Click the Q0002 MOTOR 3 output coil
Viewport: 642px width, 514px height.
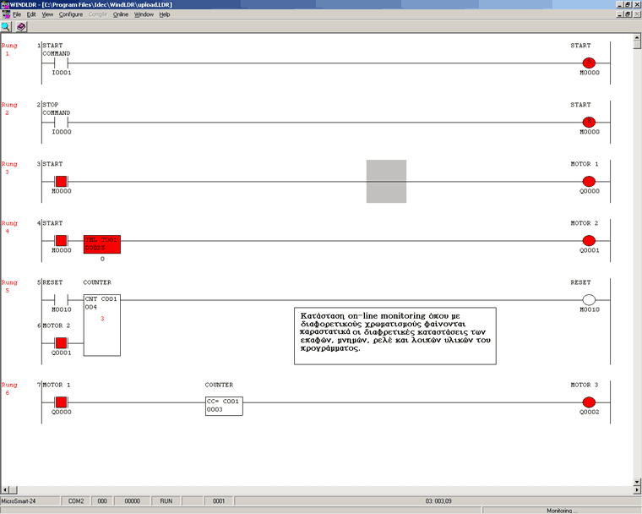(x=589, y=402)
